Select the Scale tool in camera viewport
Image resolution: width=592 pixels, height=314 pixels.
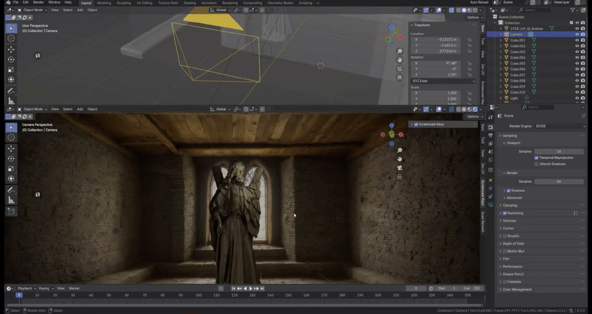[11, 169]
